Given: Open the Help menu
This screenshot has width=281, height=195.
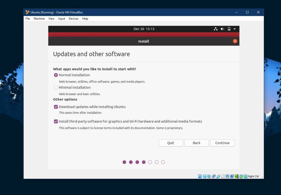Looking at the screenshot, I should click(85, 19).
